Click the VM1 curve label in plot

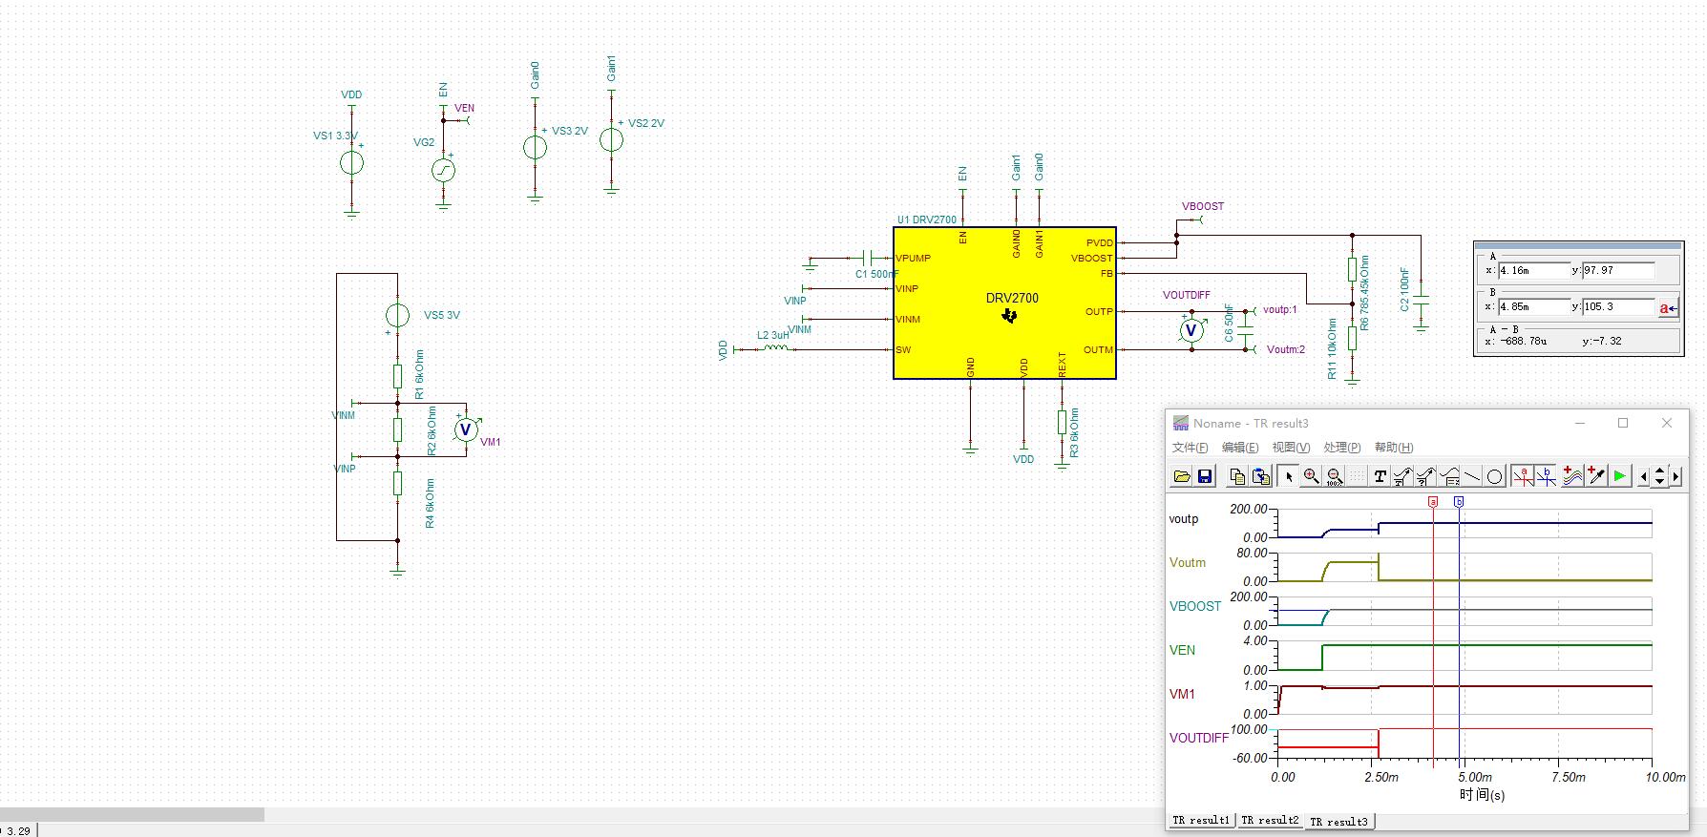click(1182, 694)
